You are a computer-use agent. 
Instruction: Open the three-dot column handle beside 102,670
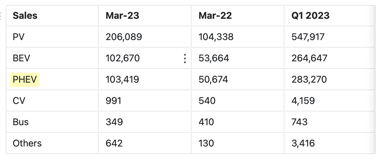click(185, 58)
